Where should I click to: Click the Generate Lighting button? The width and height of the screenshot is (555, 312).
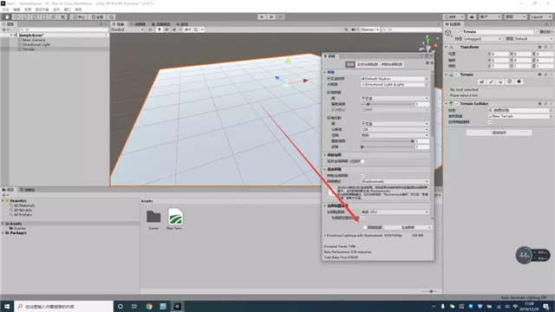pyautogui.click(x=408, y=227)
